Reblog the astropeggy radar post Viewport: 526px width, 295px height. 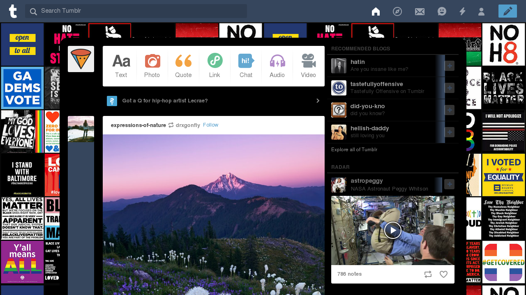(428, 275)
